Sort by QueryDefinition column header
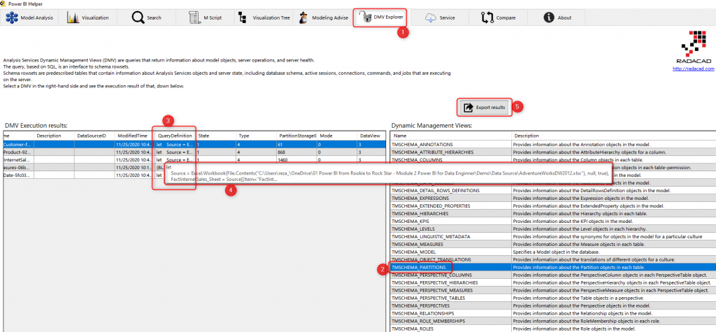Image resolution: width=716 pixels, height=332 pixels. point(175,136)
